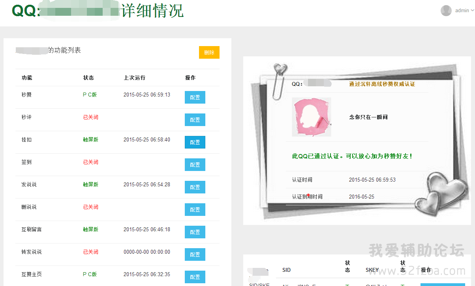This screenshot has height=286, width=475.
Task: Click timestamp 2015-05-25 06:54:28
Action: (147, 184)
